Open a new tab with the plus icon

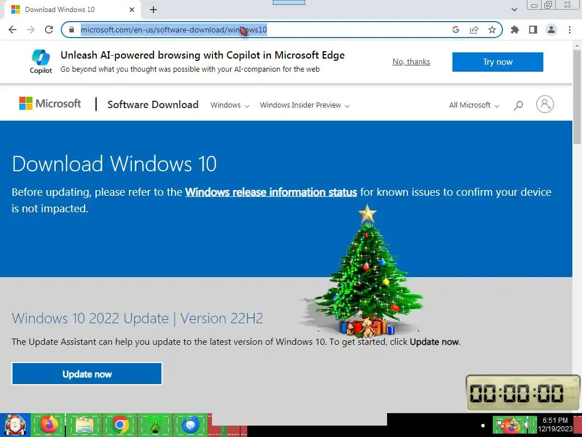[x=153, y=10]
